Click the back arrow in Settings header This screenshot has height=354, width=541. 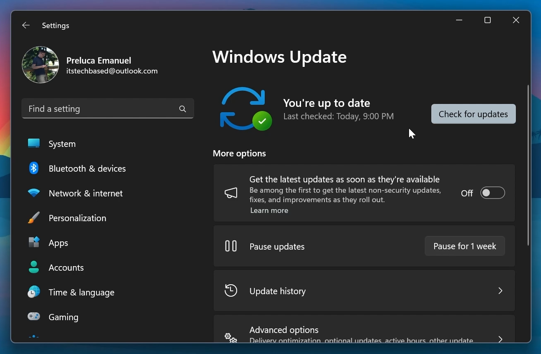pos(26,26)
